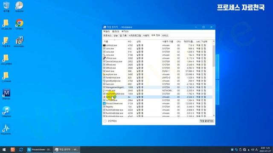The height and width of the screenshot is (153, 273).
Task: Switch to the 앱 기록 tab
Action: pos(123,35)
